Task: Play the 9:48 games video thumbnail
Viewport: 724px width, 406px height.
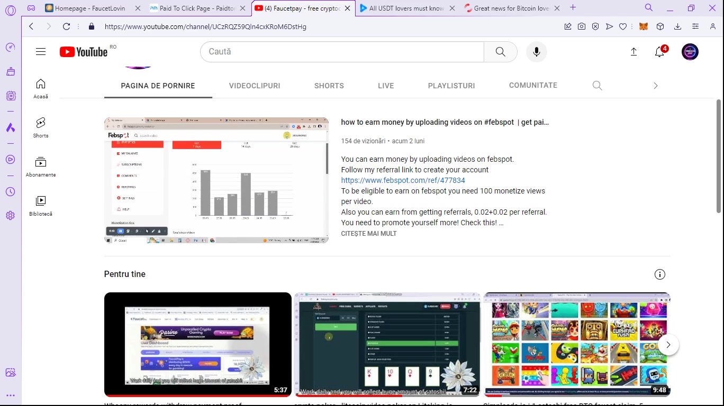Action: click(577, 345)
